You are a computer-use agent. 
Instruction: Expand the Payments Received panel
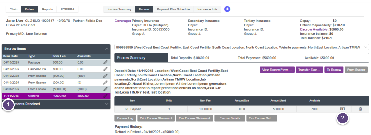pyautogui.click(x=107, y=104)
